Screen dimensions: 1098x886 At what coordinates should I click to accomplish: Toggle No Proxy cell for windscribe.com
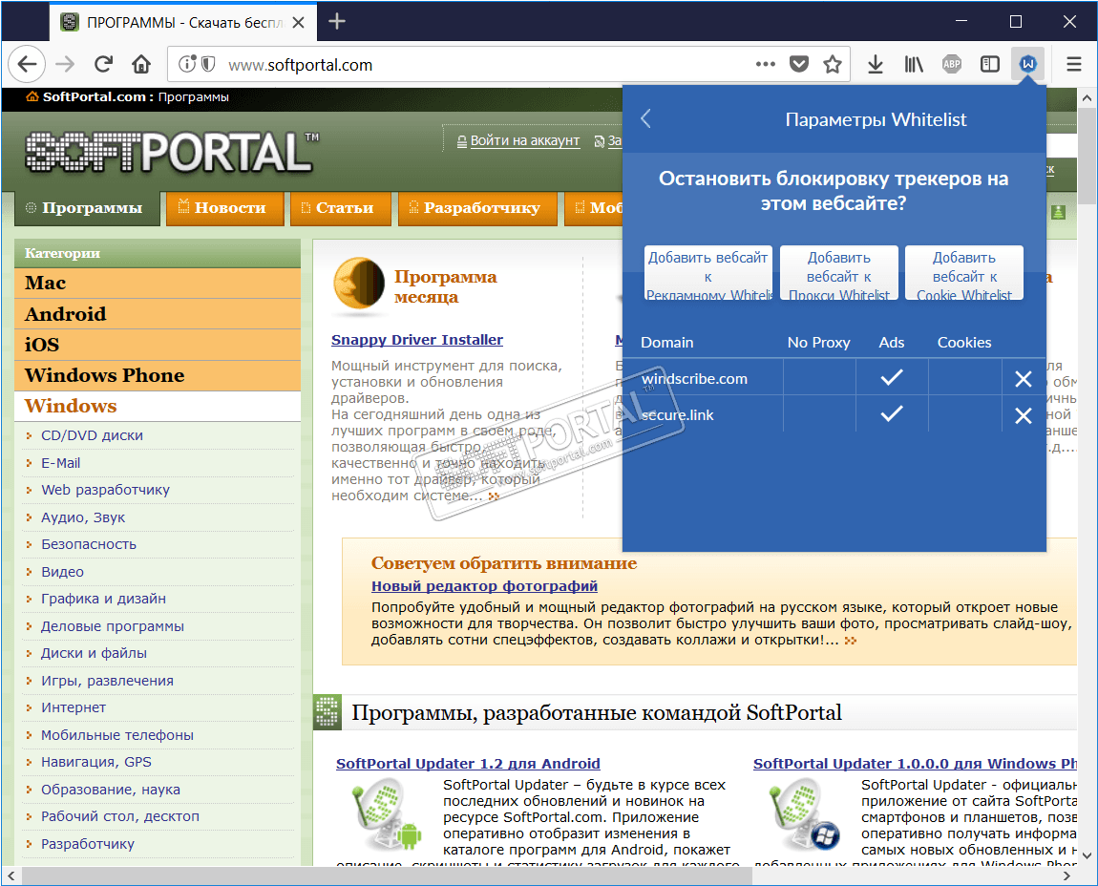click(819, 378)
